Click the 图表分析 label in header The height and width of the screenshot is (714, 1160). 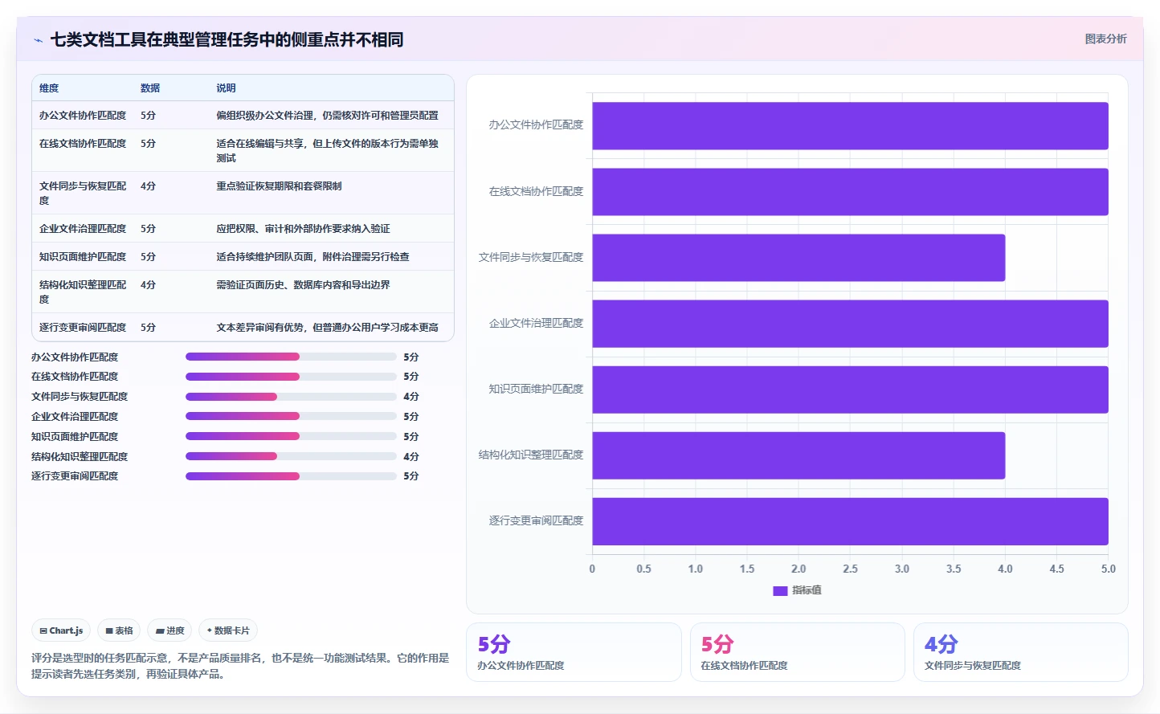point(1105,39)
